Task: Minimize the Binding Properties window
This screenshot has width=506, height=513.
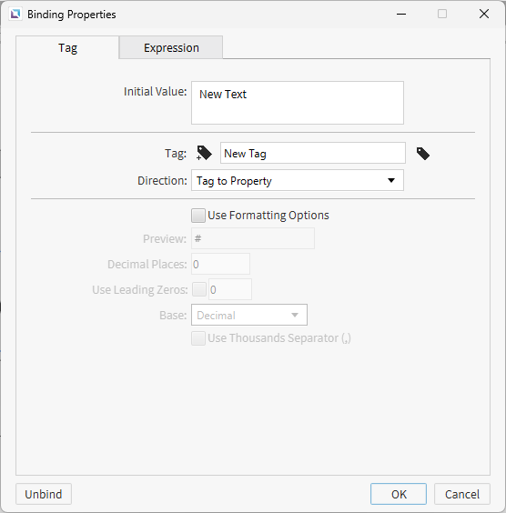Action: [401, 14]
